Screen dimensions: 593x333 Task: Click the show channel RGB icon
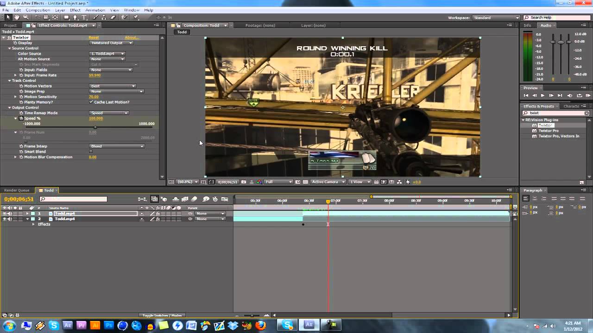click(259, 182)
